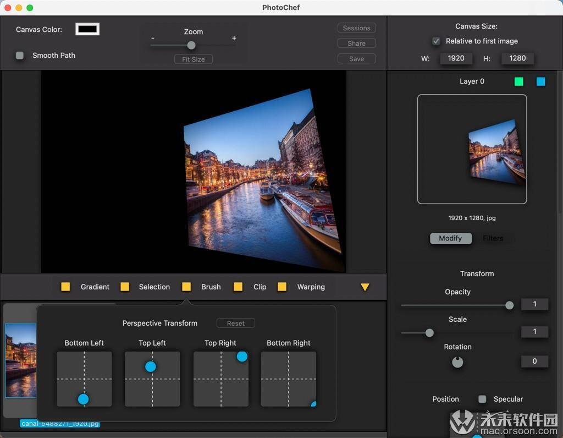Click the Rotation dial knob
The width and height of the screenshot is (563, 438).
(457, 362)
